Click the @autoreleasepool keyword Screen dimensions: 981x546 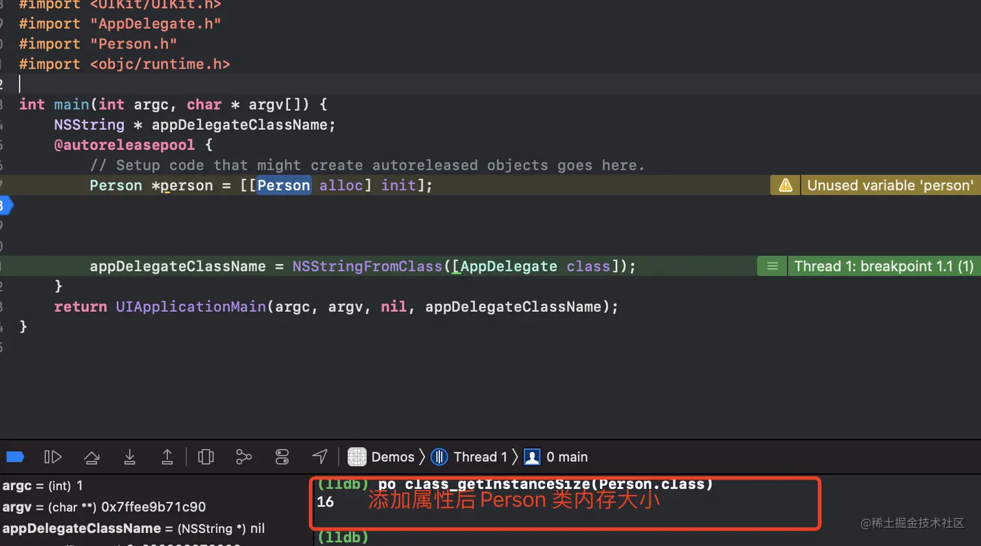point(124,145)
